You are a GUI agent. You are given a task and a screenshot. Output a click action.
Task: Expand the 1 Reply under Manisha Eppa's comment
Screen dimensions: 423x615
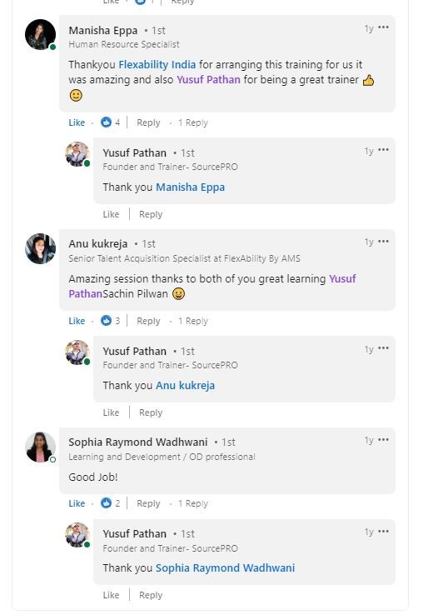[193, 122]
